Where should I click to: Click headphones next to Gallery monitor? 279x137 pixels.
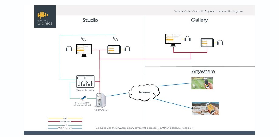[188, 39]
